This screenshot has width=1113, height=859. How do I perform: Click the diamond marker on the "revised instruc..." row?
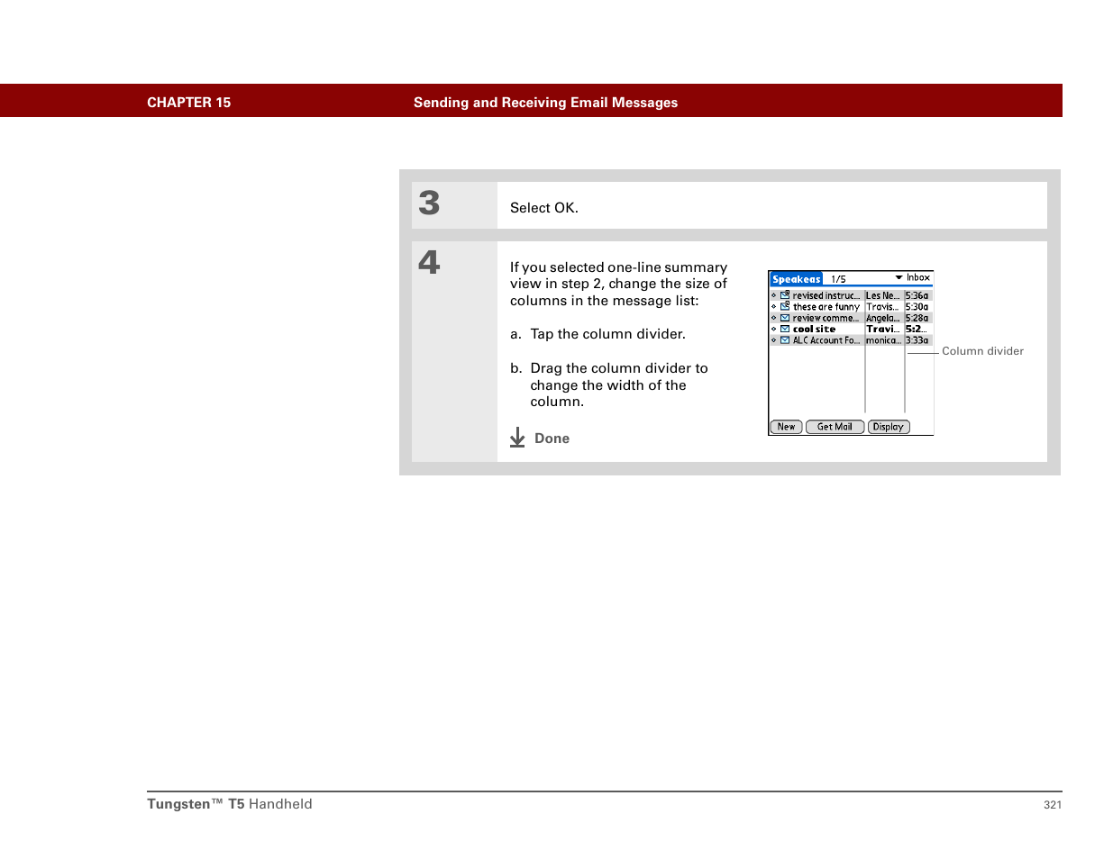(x=773, y=295)
